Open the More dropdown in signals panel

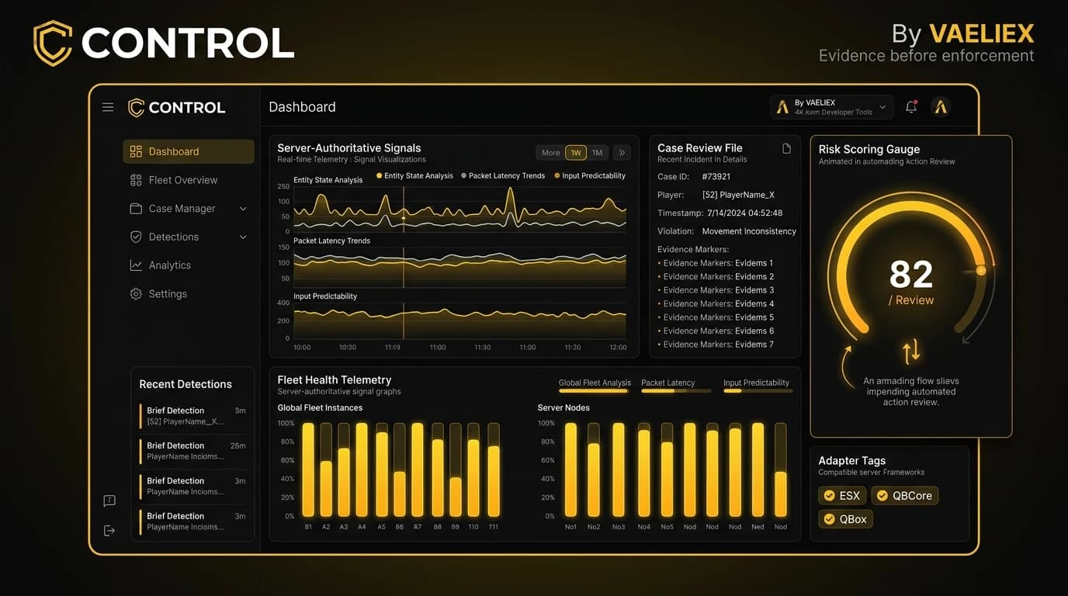tap(550, 153)
